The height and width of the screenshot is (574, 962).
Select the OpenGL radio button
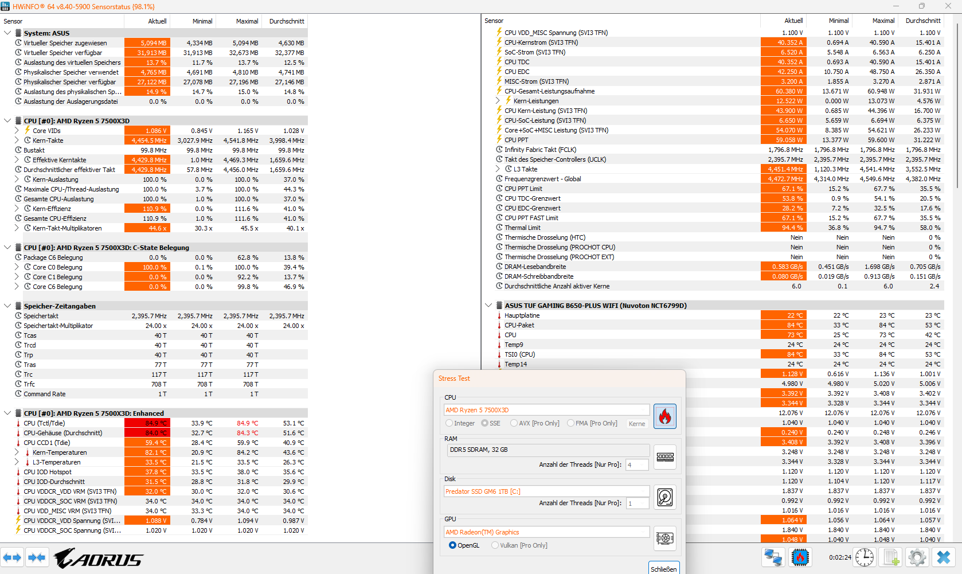[453, 545]
